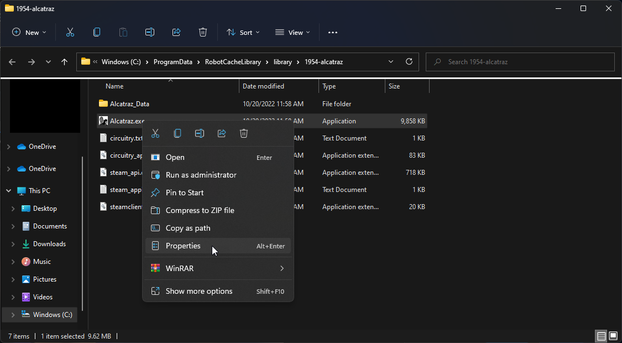This screenshot has width=622, height=343.
Task: Choose Show more options
Action: click(218, 292)
